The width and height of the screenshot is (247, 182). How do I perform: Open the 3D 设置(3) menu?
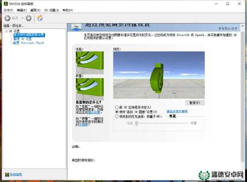[x=51, y=10]
